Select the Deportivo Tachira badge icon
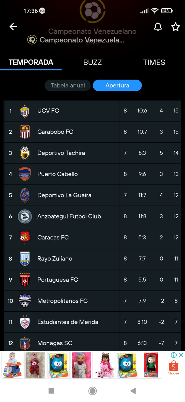This screenshot has width=185, height=402. [x=25, y=153]
